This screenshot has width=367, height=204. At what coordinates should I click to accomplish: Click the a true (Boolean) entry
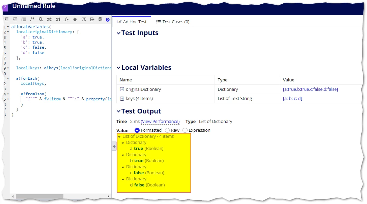[147, 148]
